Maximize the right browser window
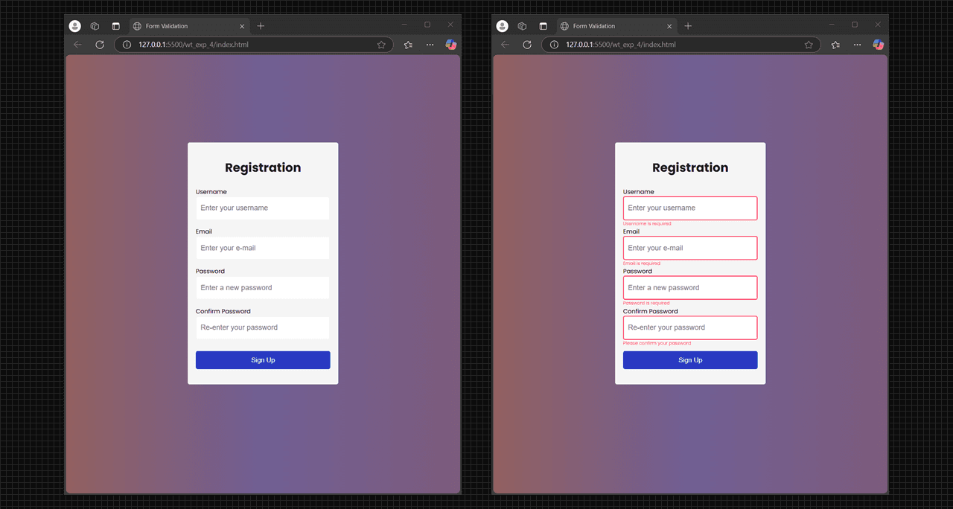953x509 pixels. (855, 25)
